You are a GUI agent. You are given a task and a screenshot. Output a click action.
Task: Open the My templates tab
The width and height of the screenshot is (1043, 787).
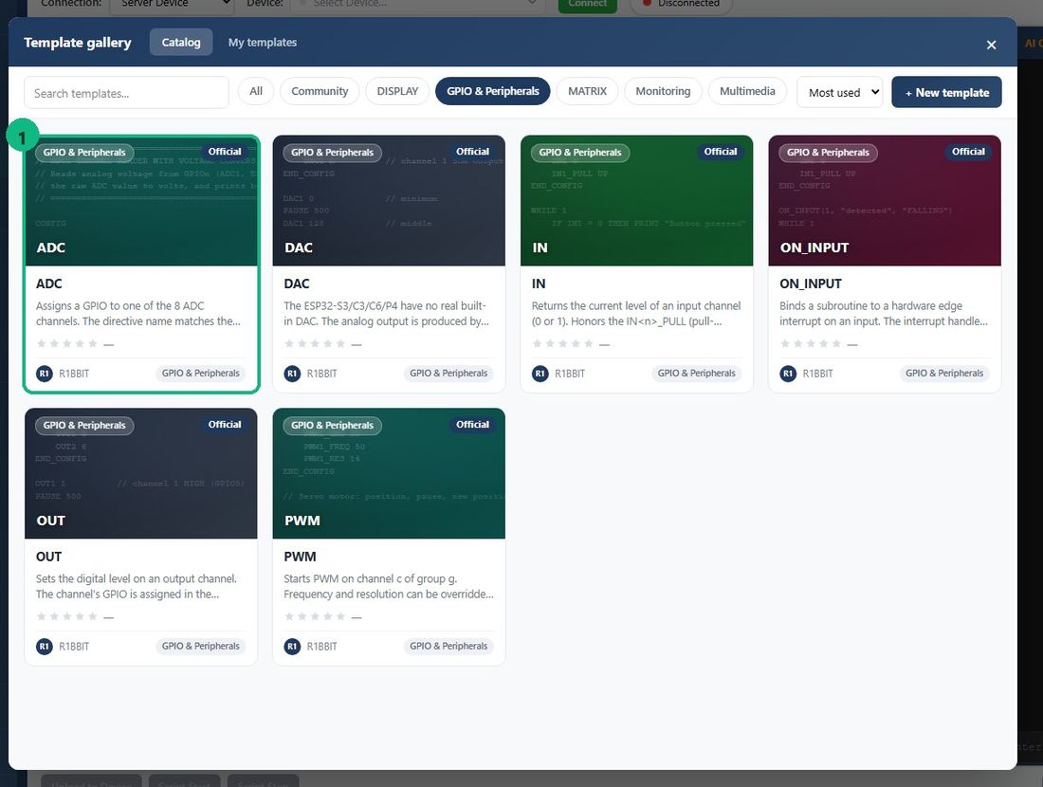263,42
